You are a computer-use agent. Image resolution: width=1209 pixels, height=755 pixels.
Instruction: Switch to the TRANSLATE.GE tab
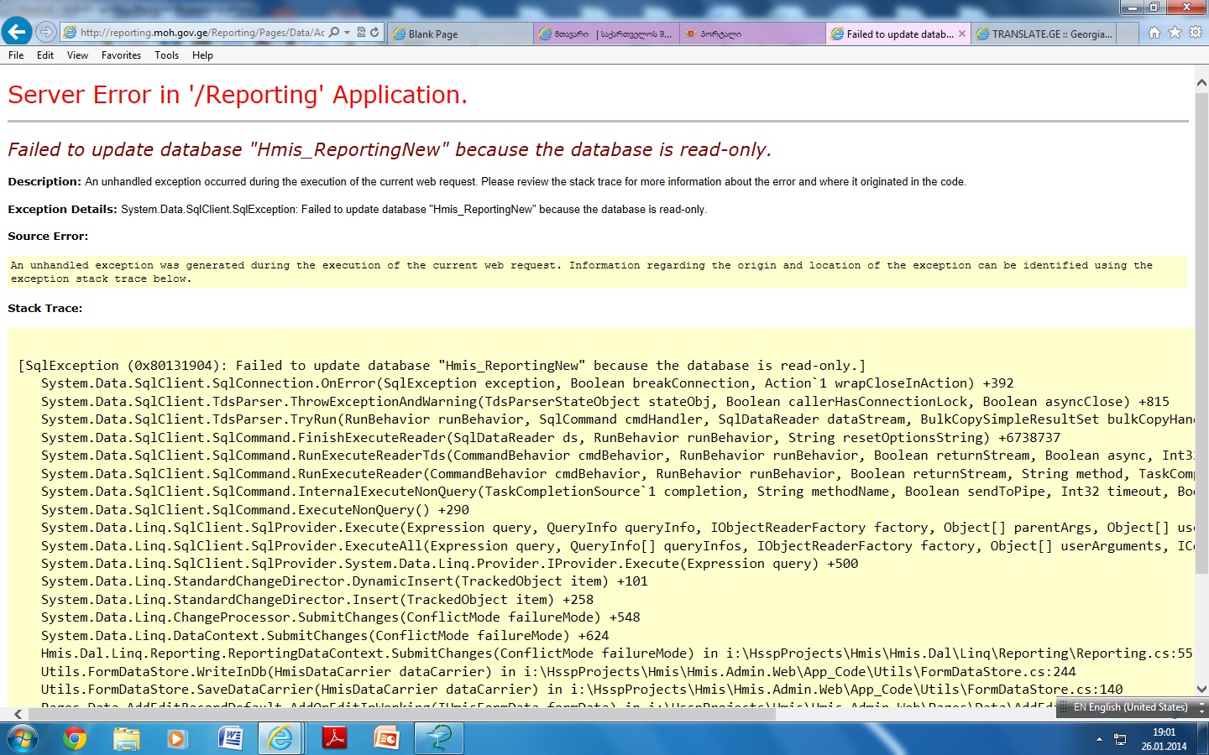(x=1045, y=34)
